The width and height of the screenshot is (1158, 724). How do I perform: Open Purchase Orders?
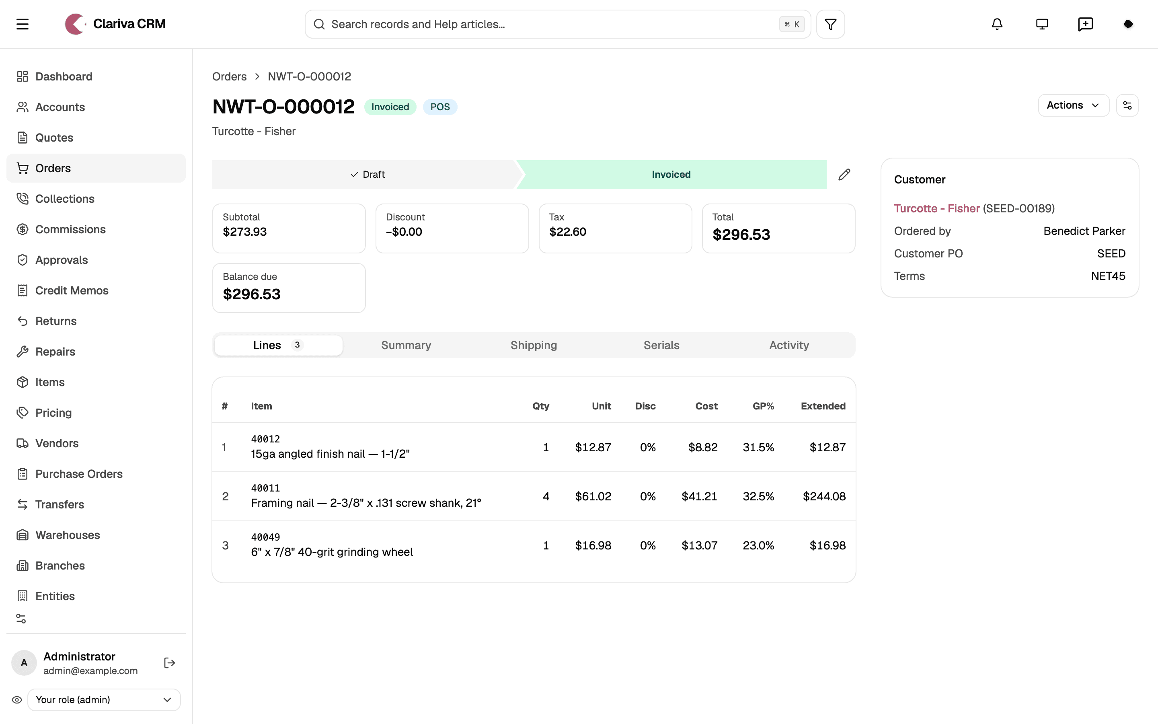pos(96,474)
